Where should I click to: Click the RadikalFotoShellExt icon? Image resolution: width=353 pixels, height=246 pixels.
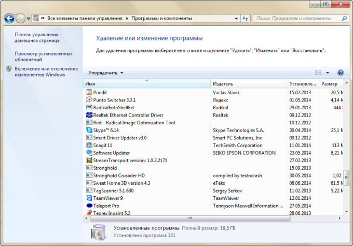coord(89,107)
